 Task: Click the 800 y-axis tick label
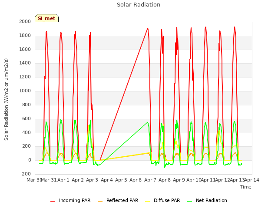point(26,104)
